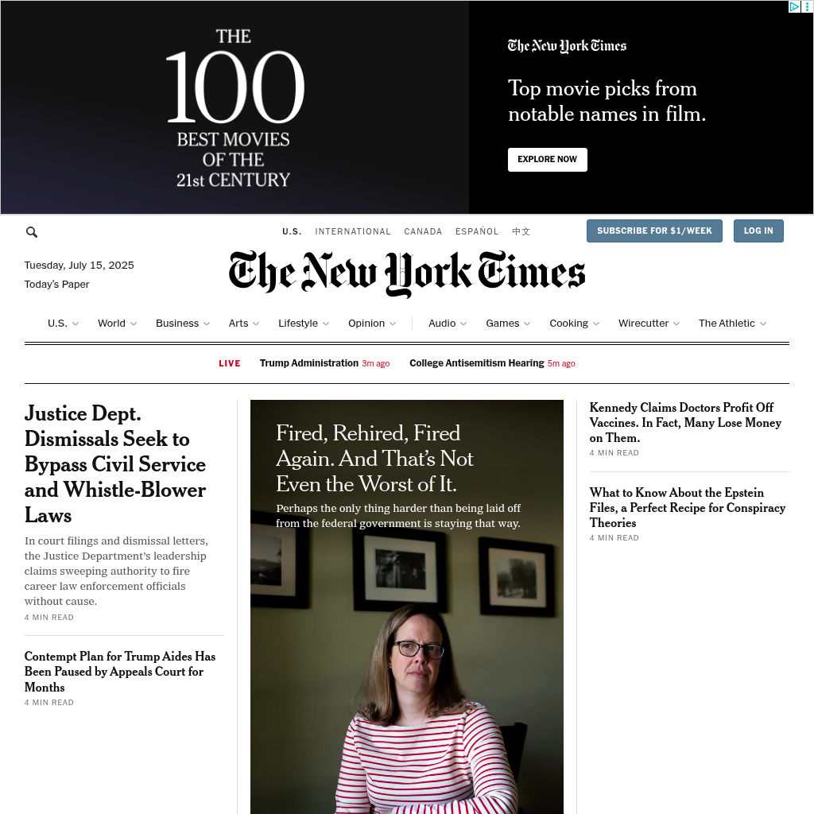Image resolution: width=814 pixels, height=814 pixels.
Task: Click The New York Times masthead logo
Action: coord(406,273)
